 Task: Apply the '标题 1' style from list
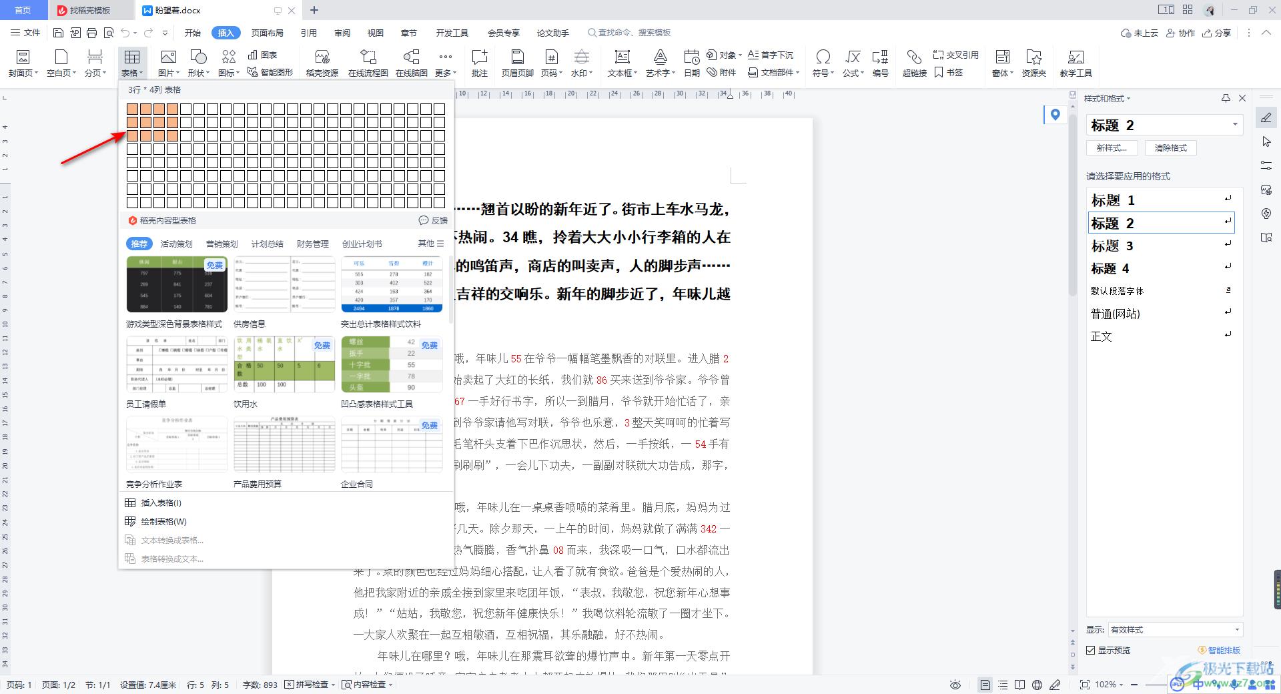(1161, 200)
